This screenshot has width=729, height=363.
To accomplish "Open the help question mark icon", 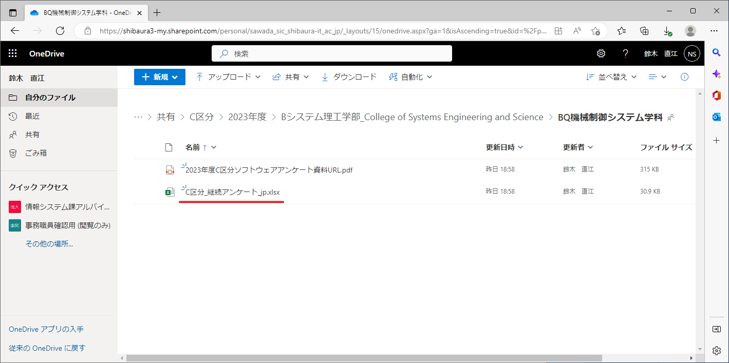I will pos(625,53).
